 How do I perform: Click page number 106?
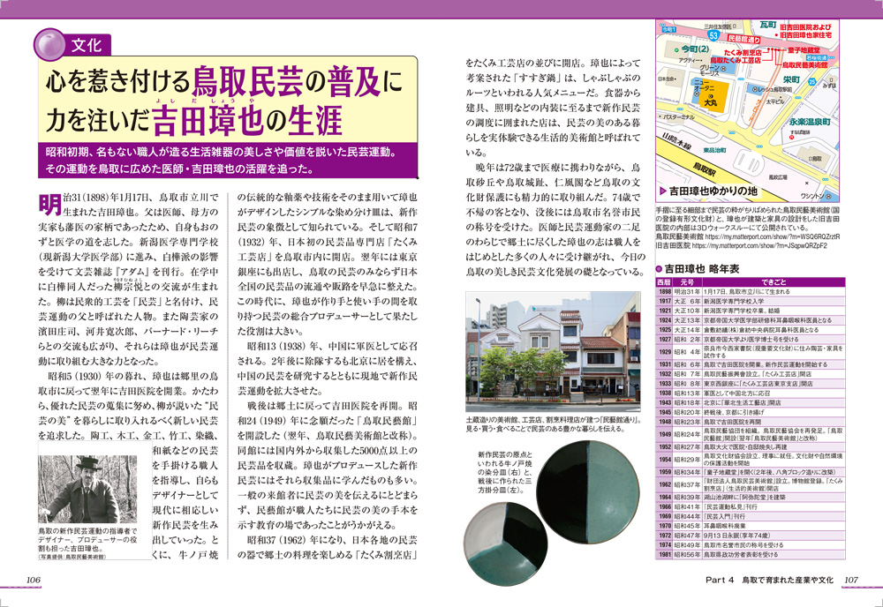pyautogui.click(x=34, y=580)
